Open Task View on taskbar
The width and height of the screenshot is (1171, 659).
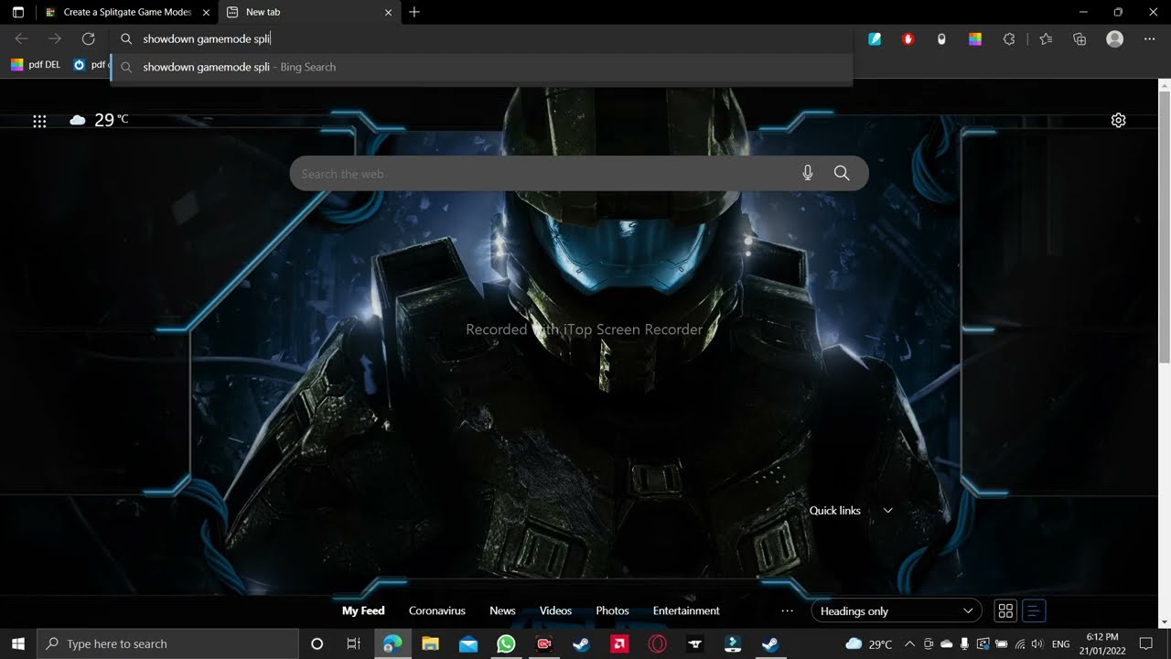pos(354,643)
